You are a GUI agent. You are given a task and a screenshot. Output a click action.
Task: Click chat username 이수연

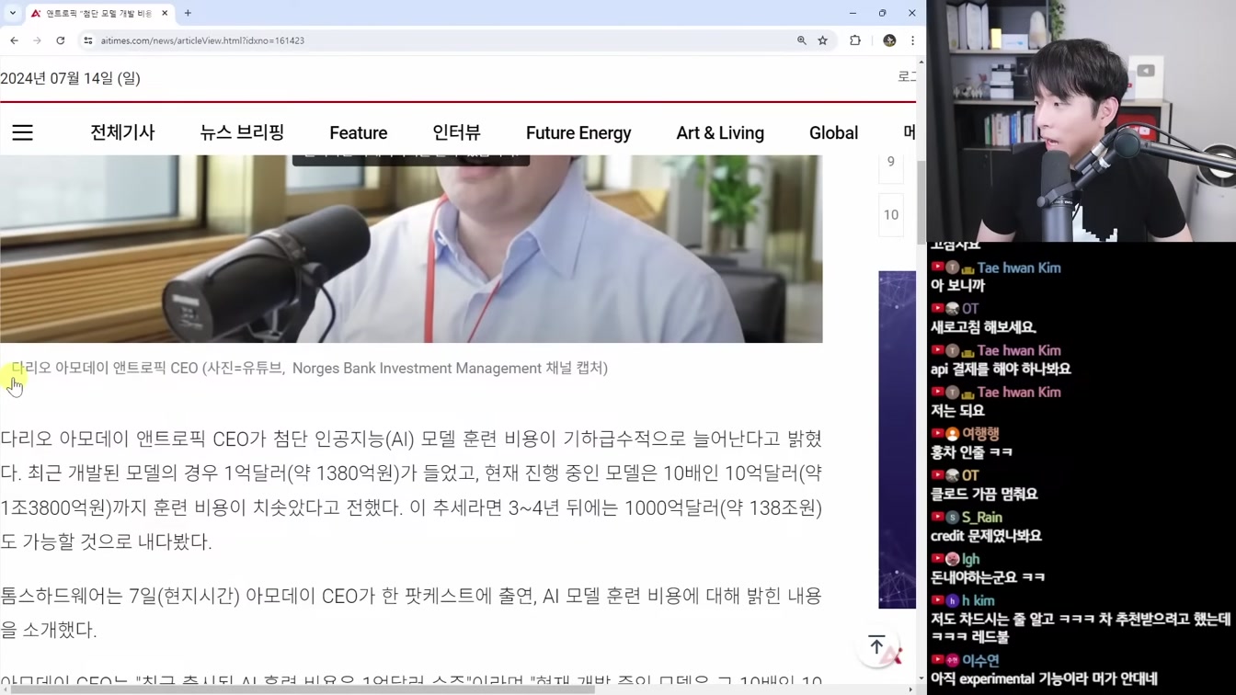tap(980, 660)
